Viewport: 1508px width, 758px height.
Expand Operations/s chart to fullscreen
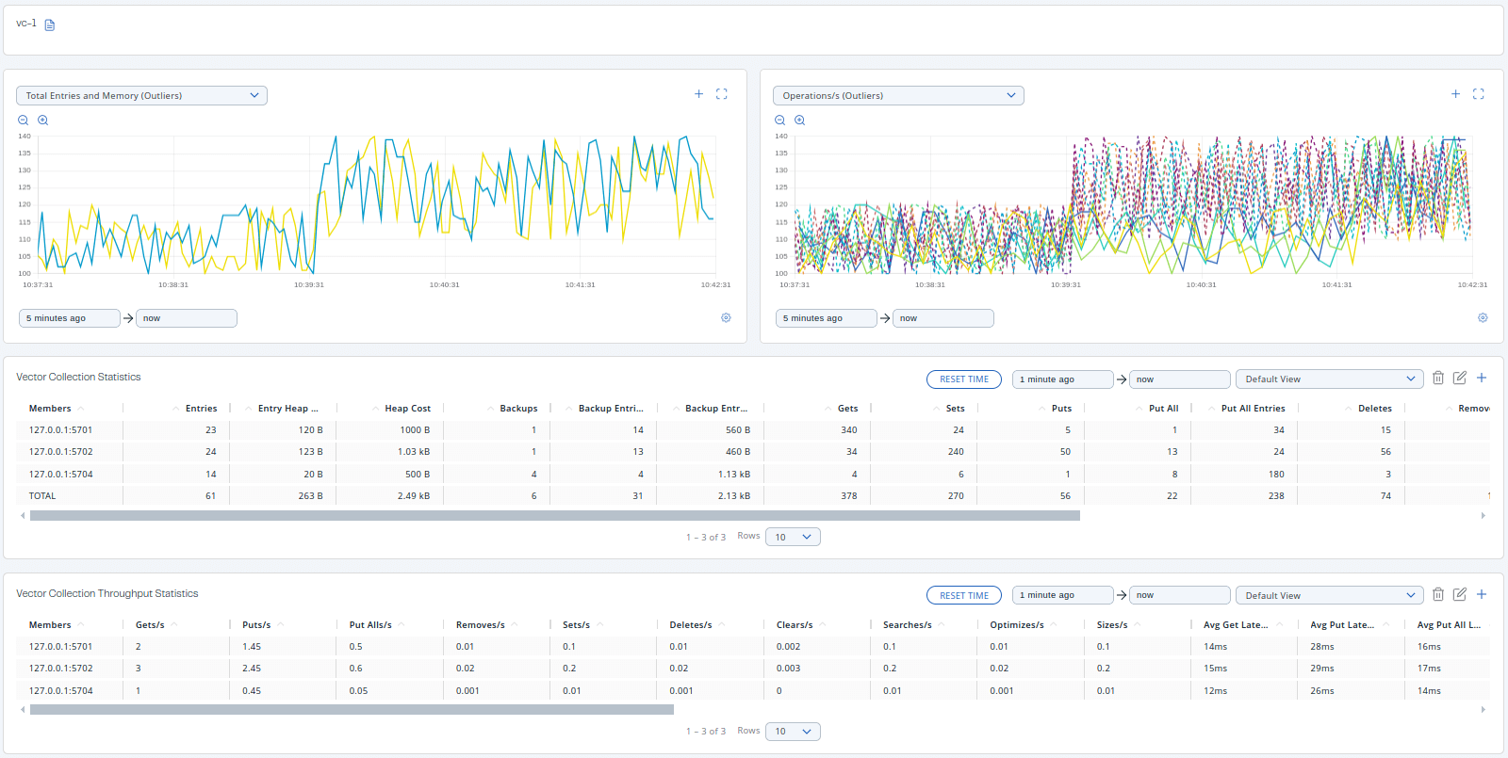[1478, 94]
